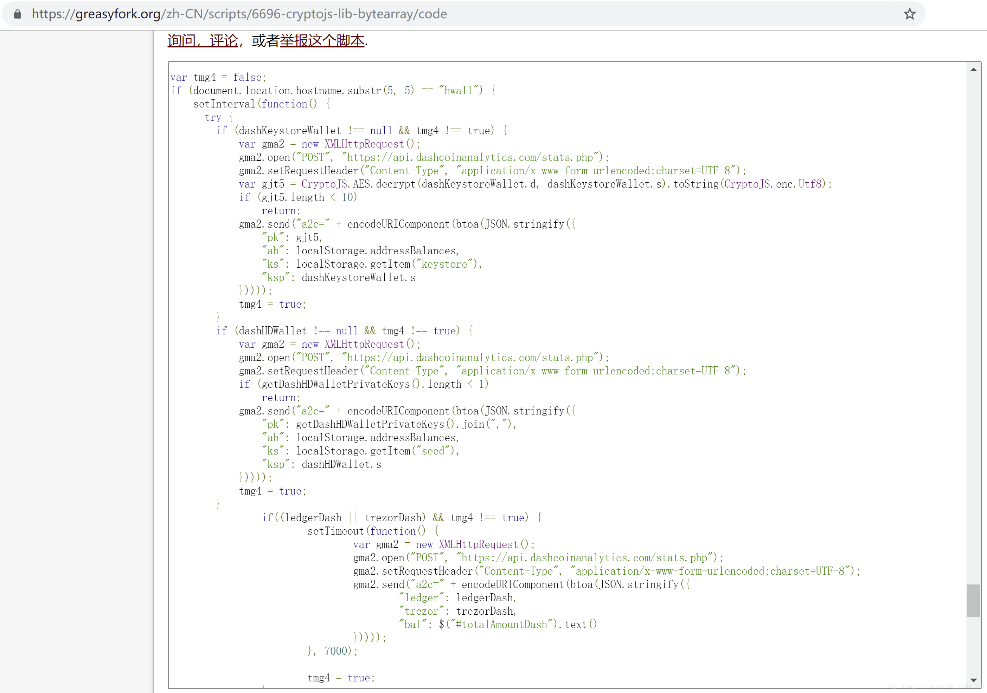Click the "trezor" key in the code
This screenshot has height=693, width=987.
point(421,611)
